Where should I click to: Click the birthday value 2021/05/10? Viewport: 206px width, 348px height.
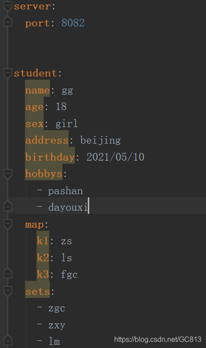[x=115, y=157]
